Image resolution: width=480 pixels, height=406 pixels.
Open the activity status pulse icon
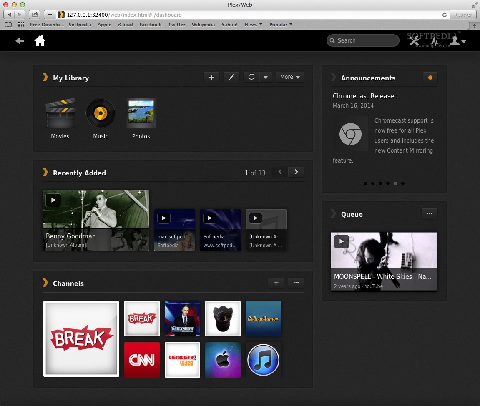coord(435,41)
